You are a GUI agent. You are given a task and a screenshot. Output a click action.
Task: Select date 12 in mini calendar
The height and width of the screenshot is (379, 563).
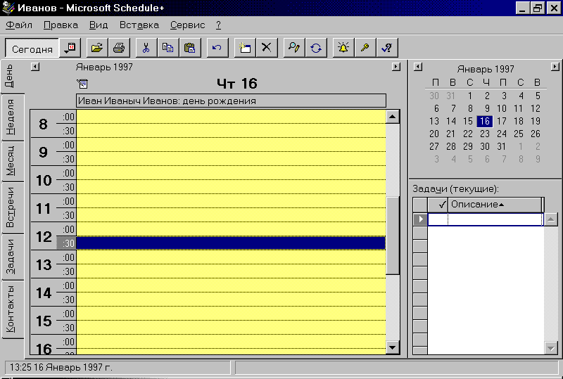coord(536,108)
